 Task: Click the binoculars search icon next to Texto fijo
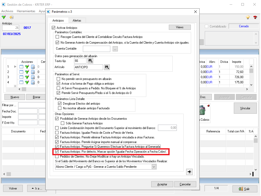tap(90, 61)
